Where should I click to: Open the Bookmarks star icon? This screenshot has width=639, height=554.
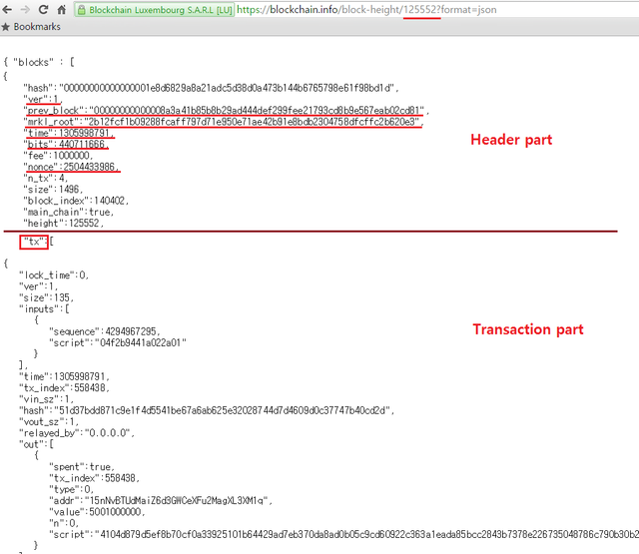pos(5,27)
